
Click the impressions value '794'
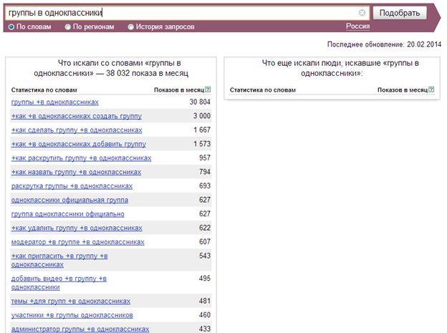[205, 172]
